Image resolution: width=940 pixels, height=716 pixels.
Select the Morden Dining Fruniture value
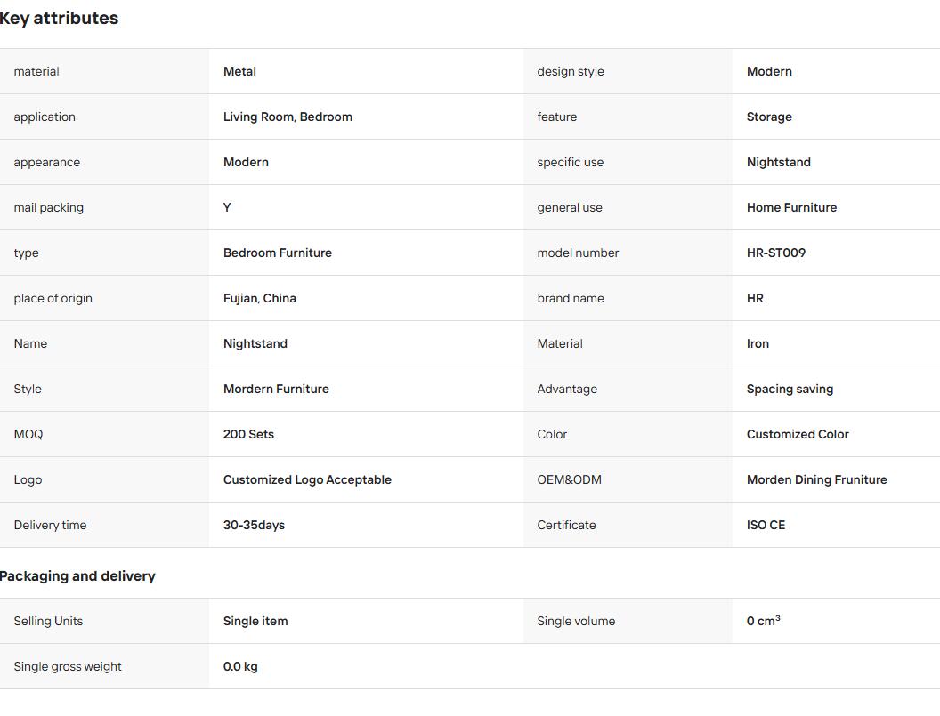(x=816, y=480)
